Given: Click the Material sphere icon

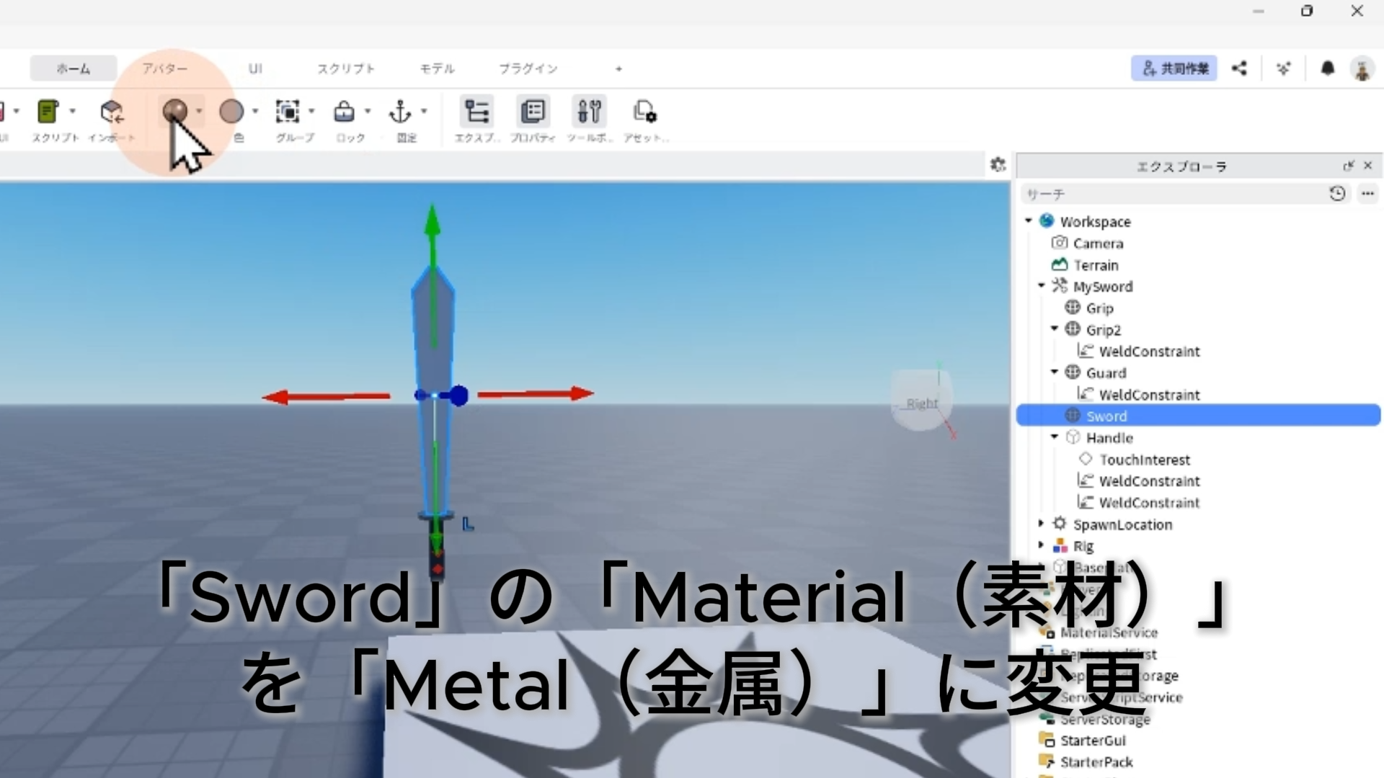Looking at the screenshot, I should click(174, 112).
